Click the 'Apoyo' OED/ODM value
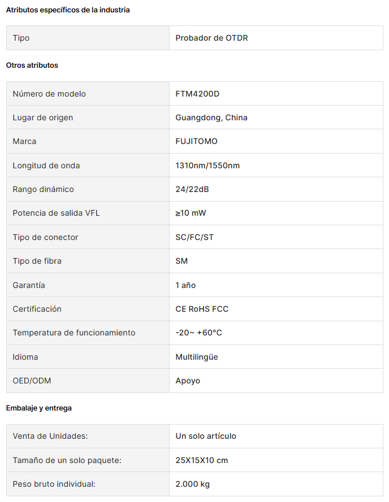The image size is (389, 502). coord(188,381)
